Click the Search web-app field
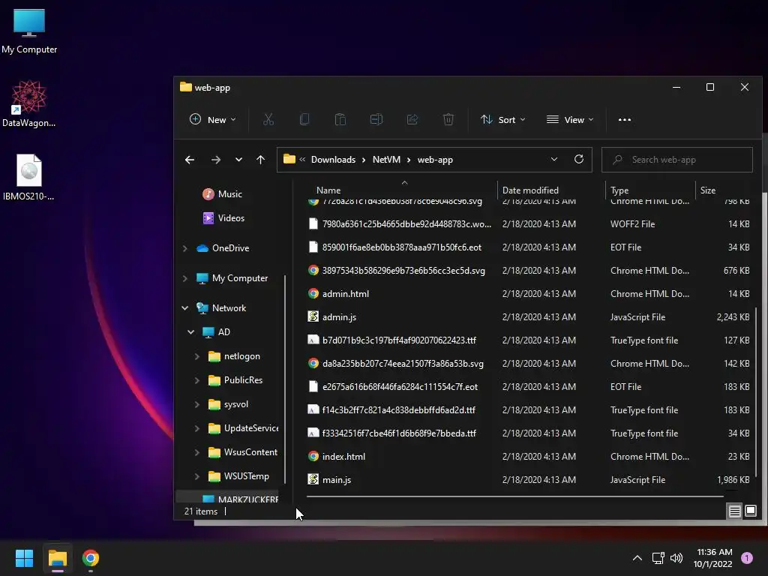768x576 pixels. point(677,160)
